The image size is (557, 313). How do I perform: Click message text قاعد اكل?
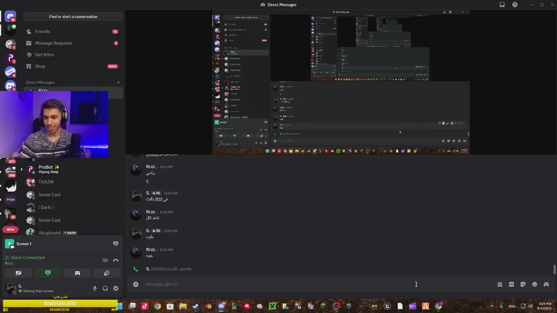click(153, 218)
